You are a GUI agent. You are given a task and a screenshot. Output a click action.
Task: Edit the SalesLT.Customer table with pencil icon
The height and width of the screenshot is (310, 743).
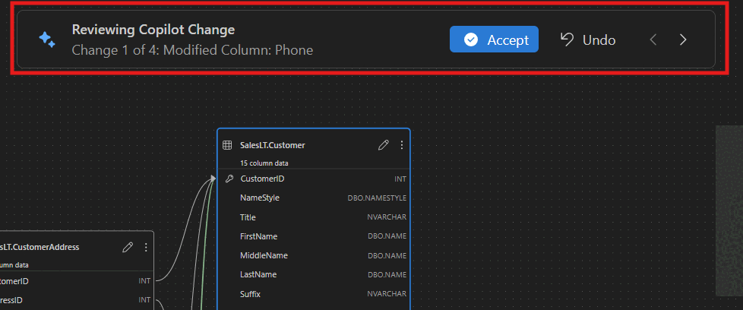384,144
